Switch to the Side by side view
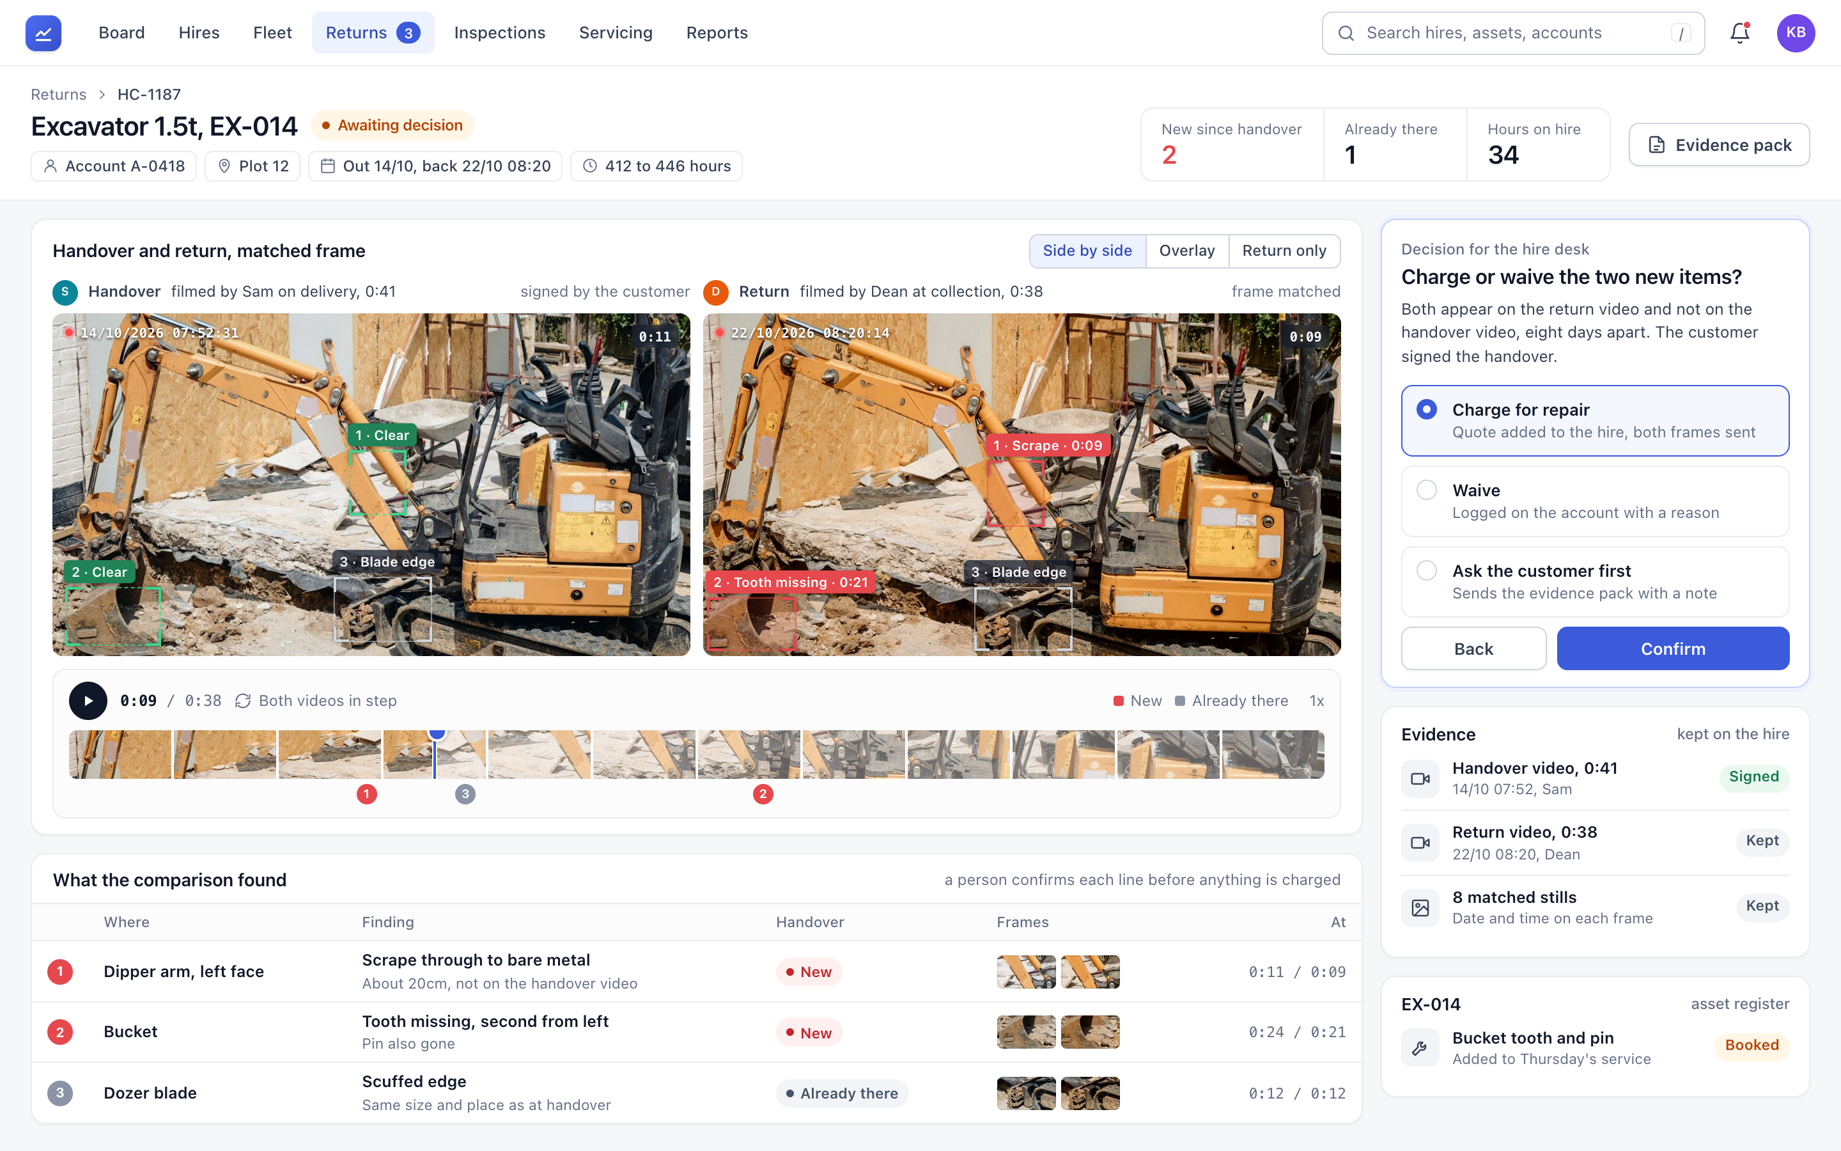1841x1151 pixels. click(x=1087, y=251)
